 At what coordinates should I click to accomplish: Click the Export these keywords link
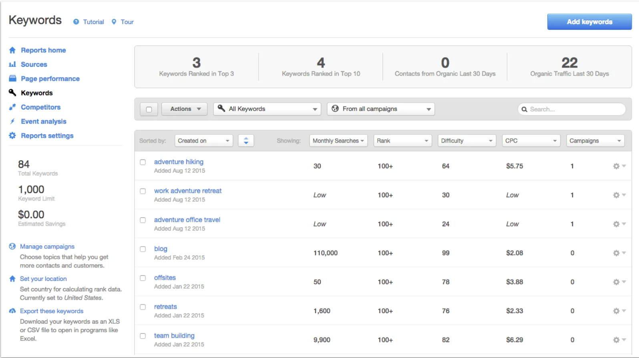52,311
